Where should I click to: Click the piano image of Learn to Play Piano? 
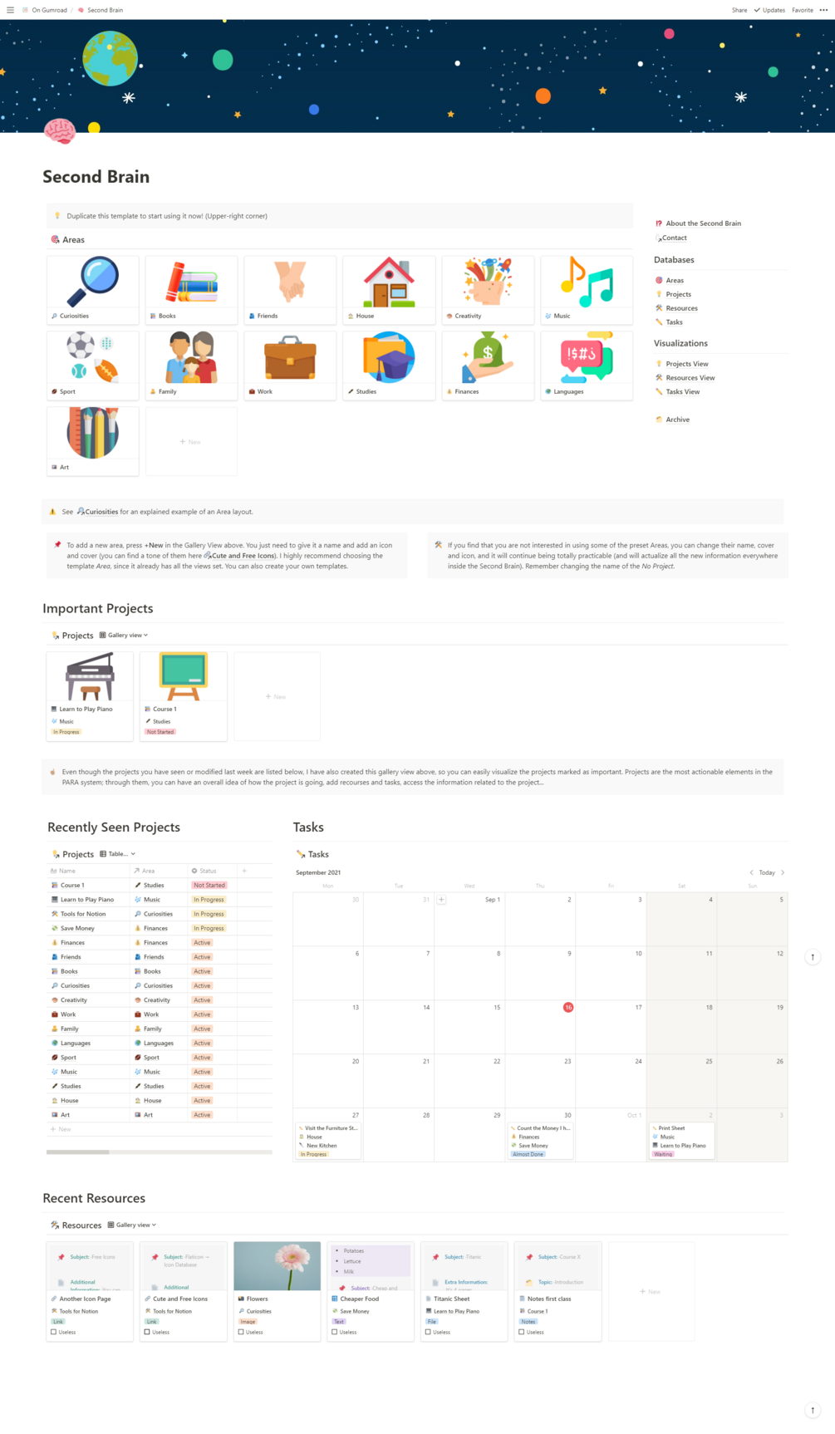(90, 676)
